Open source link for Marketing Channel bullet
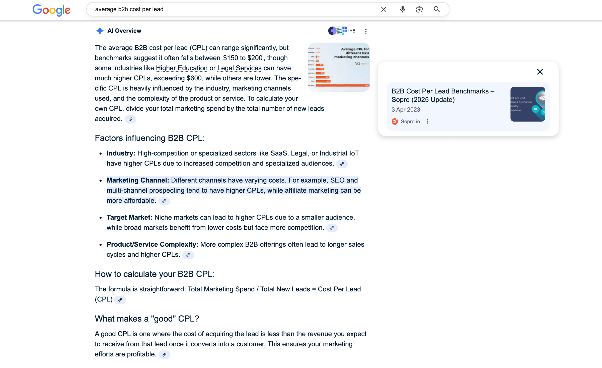Viewport: 602px width, 368px height. point(164,201)
